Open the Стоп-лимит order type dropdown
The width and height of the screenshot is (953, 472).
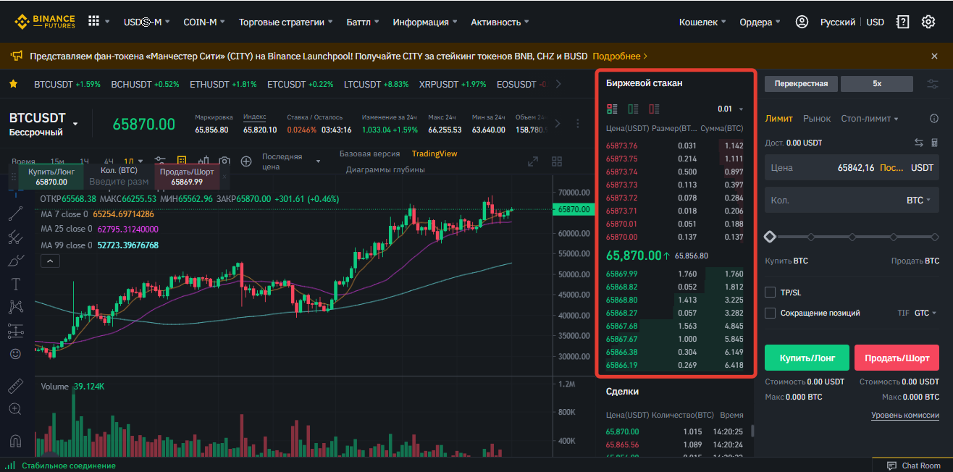coord(870,119)
